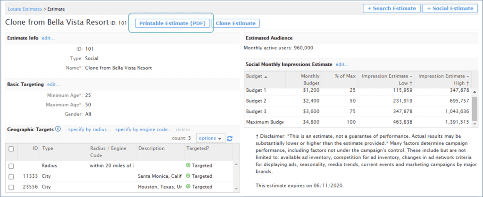The image size is (483, 197).
Task: Click the + Social Estimate button
Action: [450, 8]
